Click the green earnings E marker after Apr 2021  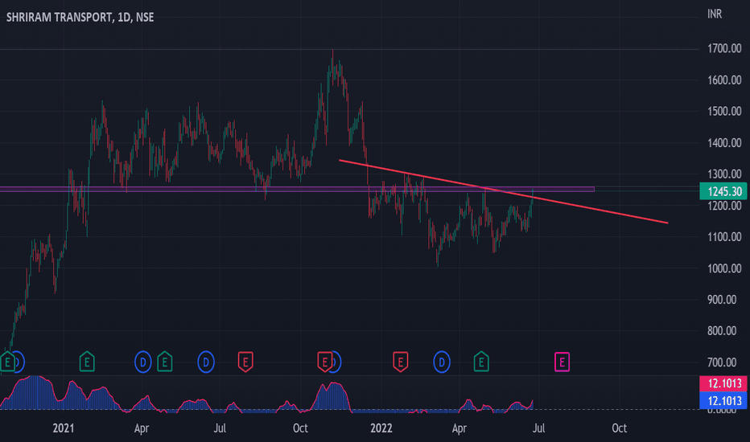[x=164, y=362]
